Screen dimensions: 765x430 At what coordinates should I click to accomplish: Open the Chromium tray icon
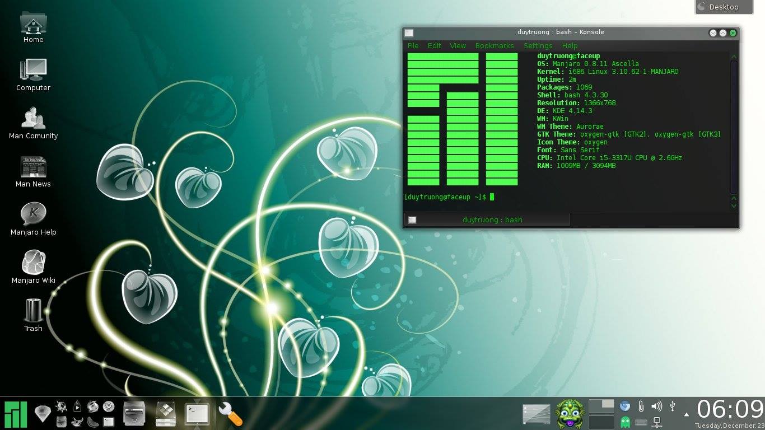[625, 406]
